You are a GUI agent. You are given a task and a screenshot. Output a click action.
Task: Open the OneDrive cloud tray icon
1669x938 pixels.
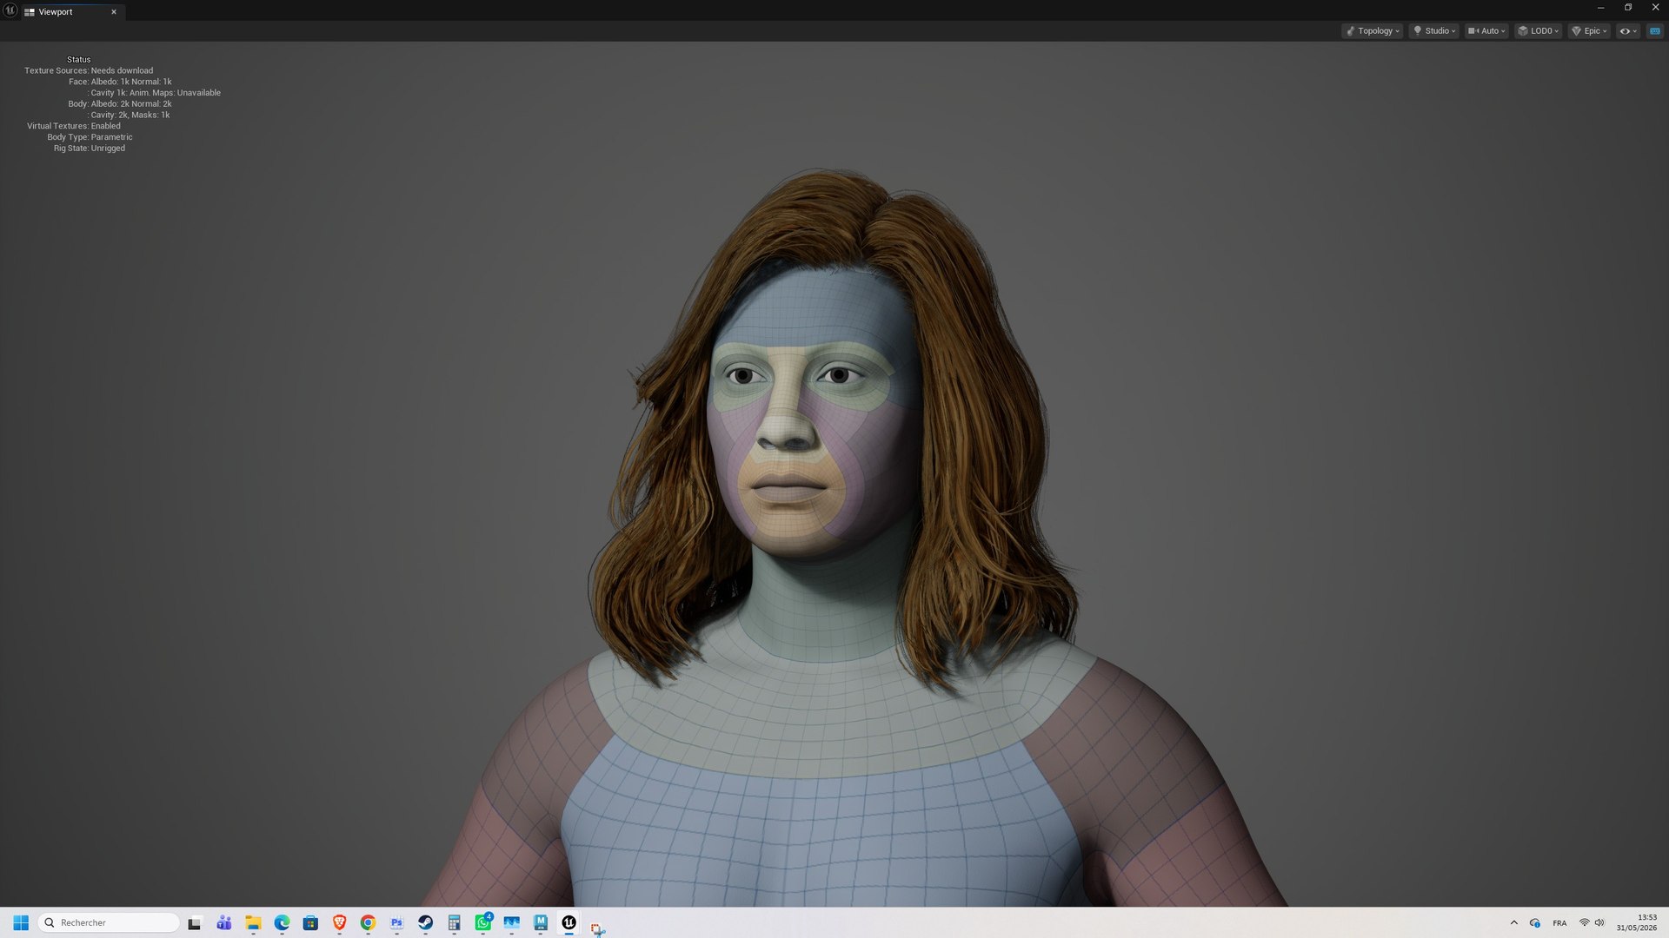pos(1535,922)
